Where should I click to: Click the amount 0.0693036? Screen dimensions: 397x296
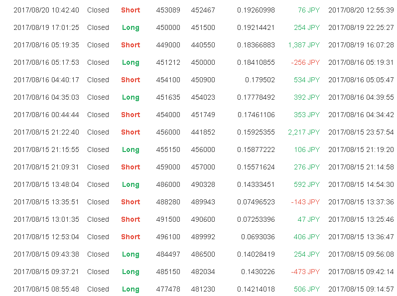pos(258,237)
